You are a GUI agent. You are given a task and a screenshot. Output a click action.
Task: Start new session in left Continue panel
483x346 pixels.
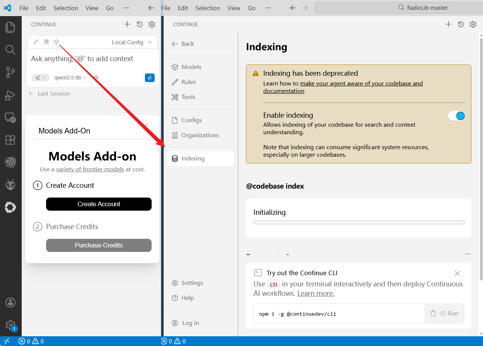tap(127, 24)
